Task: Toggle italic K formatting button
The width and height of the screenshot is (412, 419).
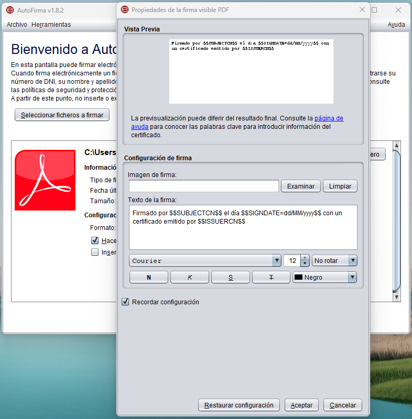Action: coord(190,278)
